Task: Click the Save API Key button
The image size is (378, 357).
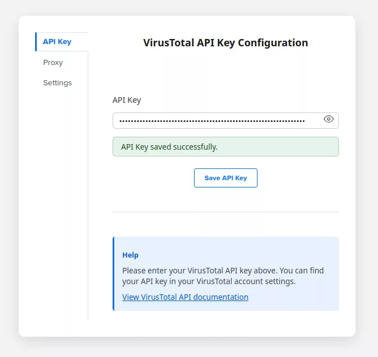Action: pyautogui.click(x=226, y=178)
